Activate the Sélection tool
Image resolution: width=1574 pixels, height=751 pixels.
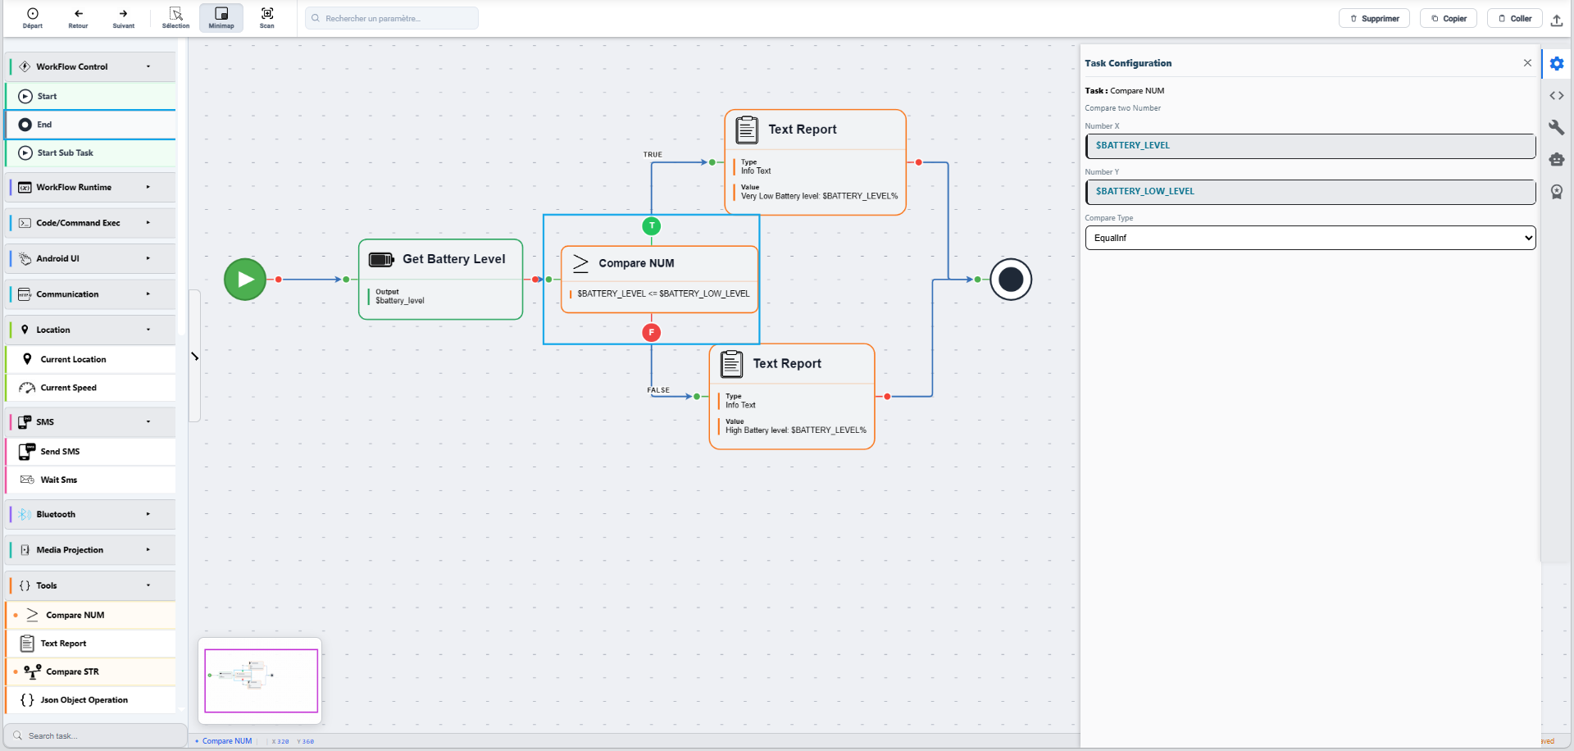click(175, 18)
